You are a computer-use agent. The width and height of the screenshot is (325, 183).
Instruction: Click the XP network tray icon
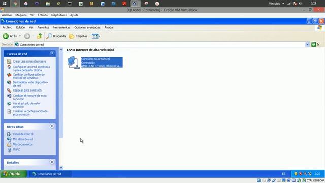point(310,174)
